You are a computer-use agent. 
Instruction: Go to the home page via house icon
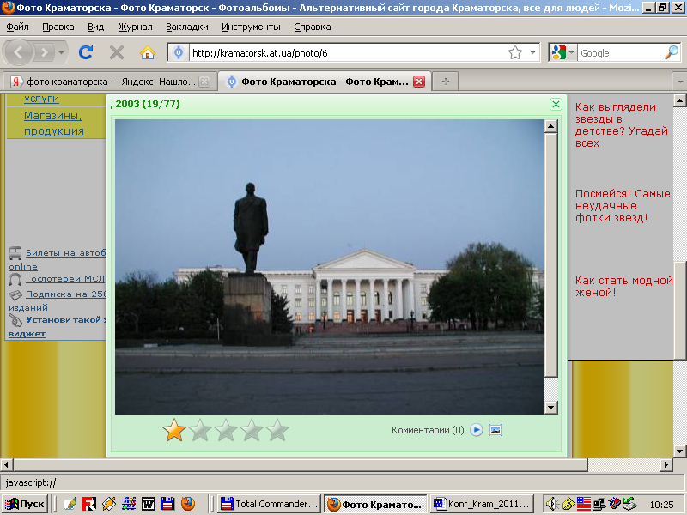(148, 53)
